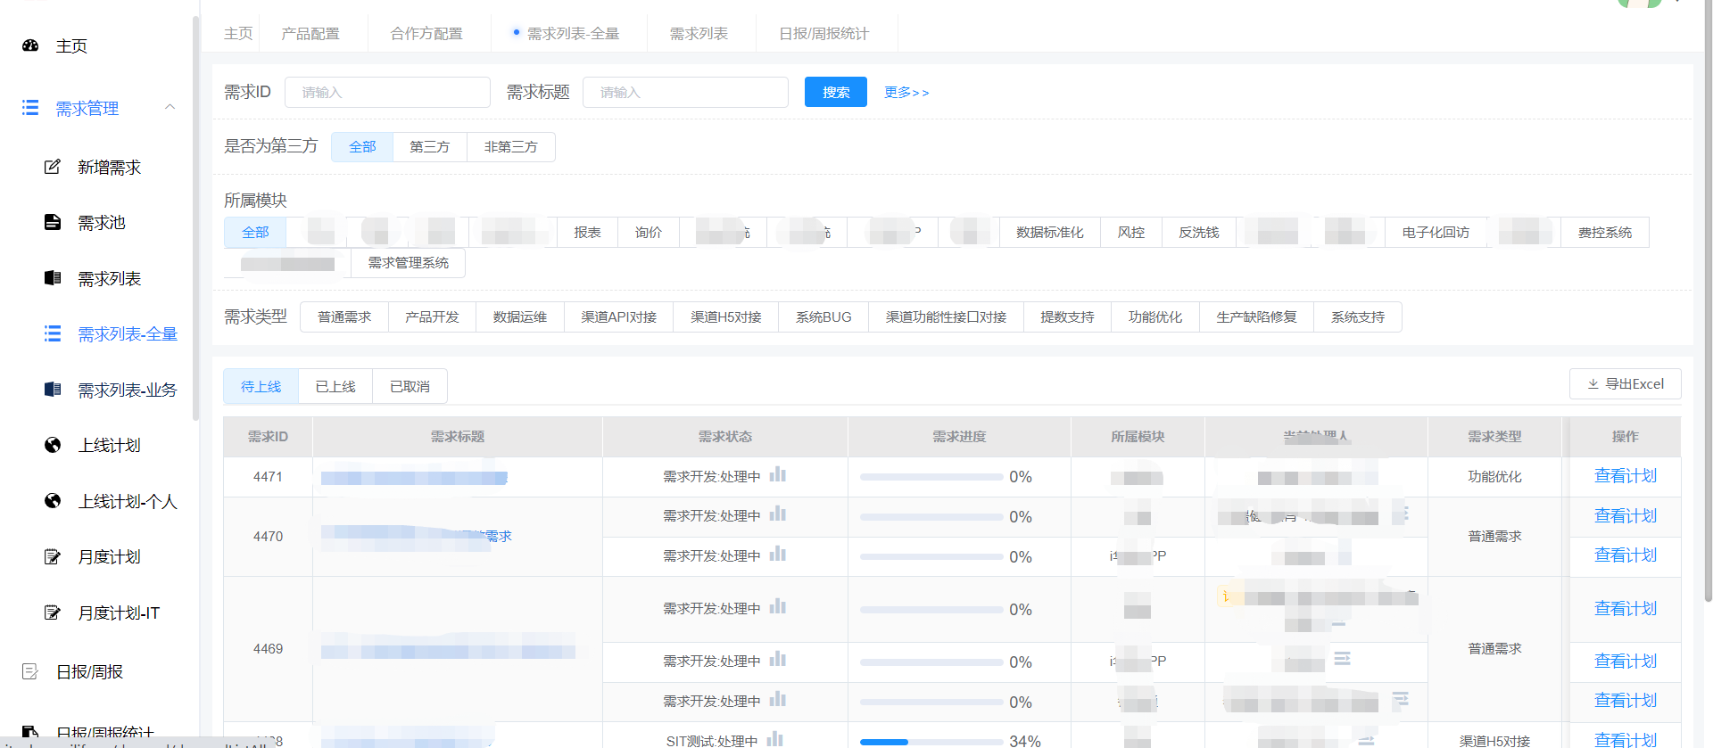Filter type by 产品开发
1713x748 pixels.
click(432, 317)
